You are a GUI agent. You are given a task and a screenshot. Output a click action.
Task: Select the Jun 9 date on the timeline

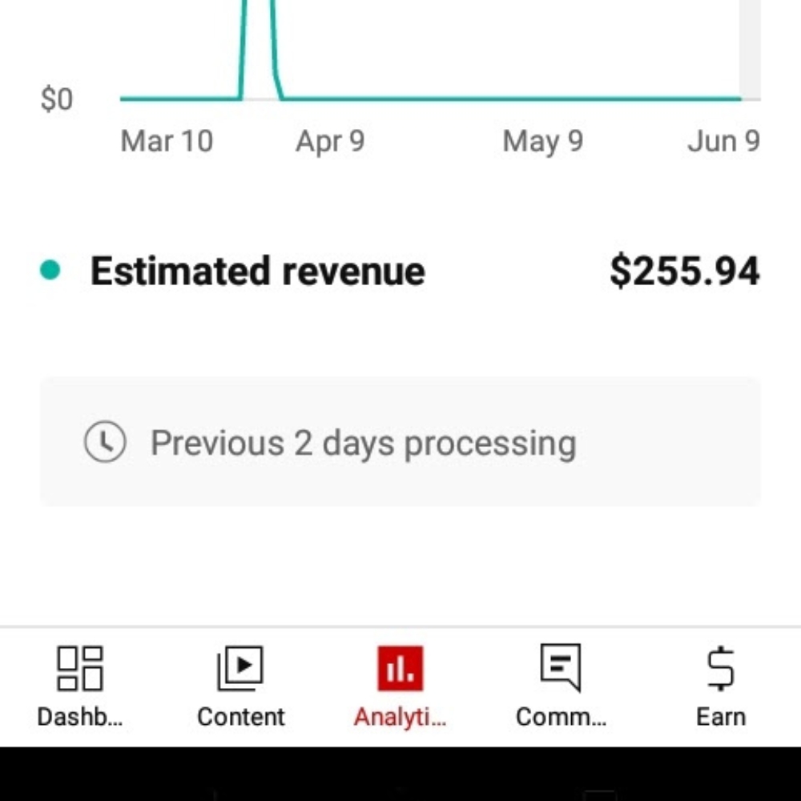coord(723,141)
